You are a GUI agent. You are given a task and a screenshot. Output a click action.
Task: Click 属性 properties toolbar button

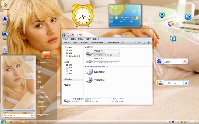(x=75, y=43)
